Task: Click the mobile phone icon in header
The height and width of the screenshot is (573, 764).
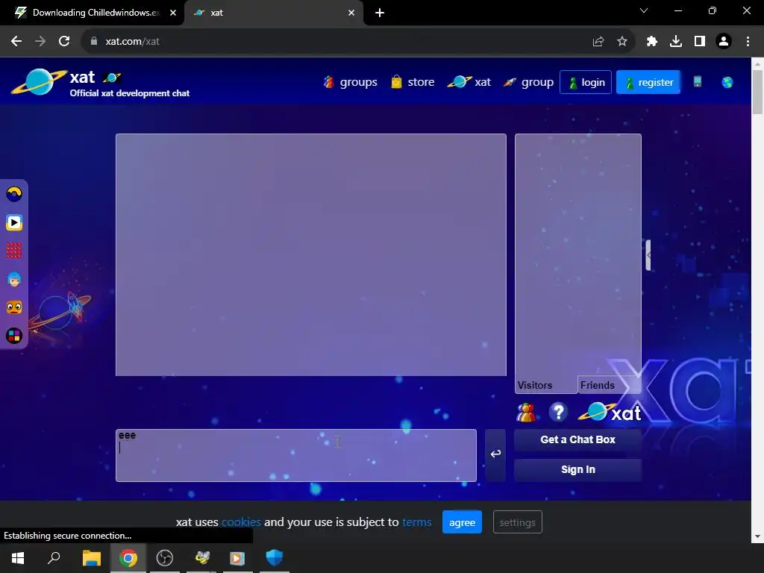Action: click(698, 81)
